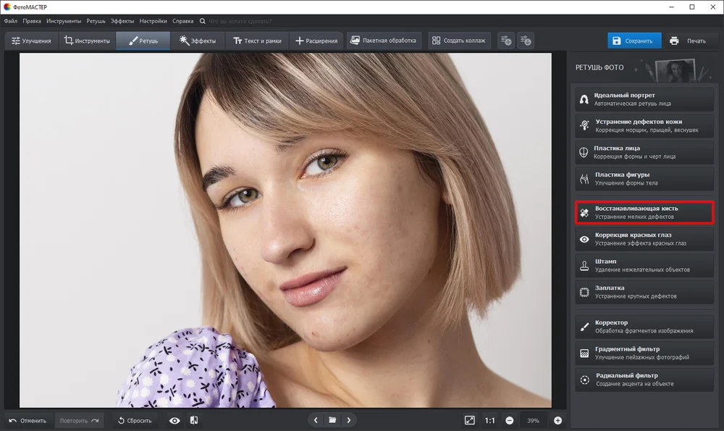Switch to the Текст и рамки tab
Screen dimensions: 724x431
point(257,41)
